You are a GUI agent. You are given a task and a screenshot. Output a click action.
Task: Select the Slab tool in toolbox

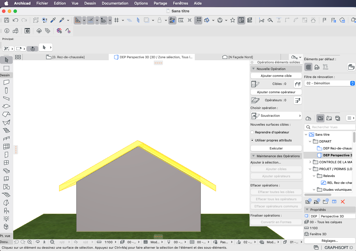(x=6, y=106)
